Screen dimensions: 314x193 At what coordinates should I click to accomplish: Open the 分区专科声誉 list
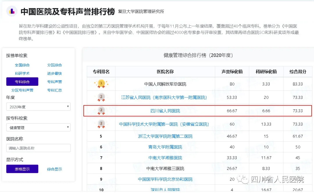point(22,90)
